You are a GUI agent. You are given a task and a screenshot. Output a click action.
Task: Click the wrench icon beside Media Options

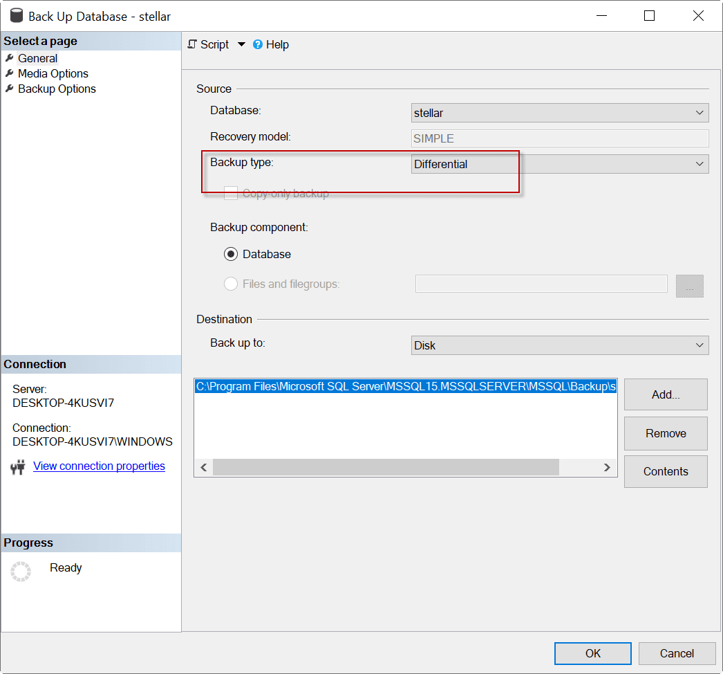coord(10,73)
